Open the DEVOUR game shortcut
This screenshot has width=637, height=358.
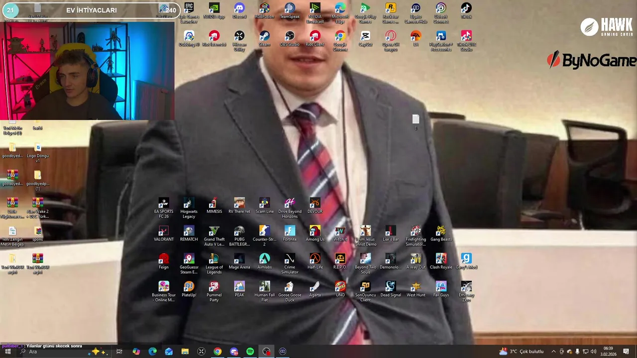(x=315, y=206)
